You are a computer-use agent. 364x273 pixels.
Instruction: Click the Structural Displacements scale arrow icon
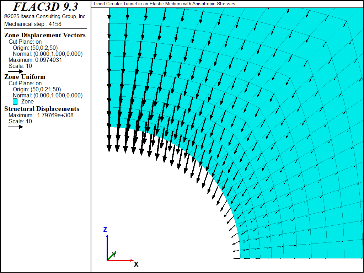(16, 127)
